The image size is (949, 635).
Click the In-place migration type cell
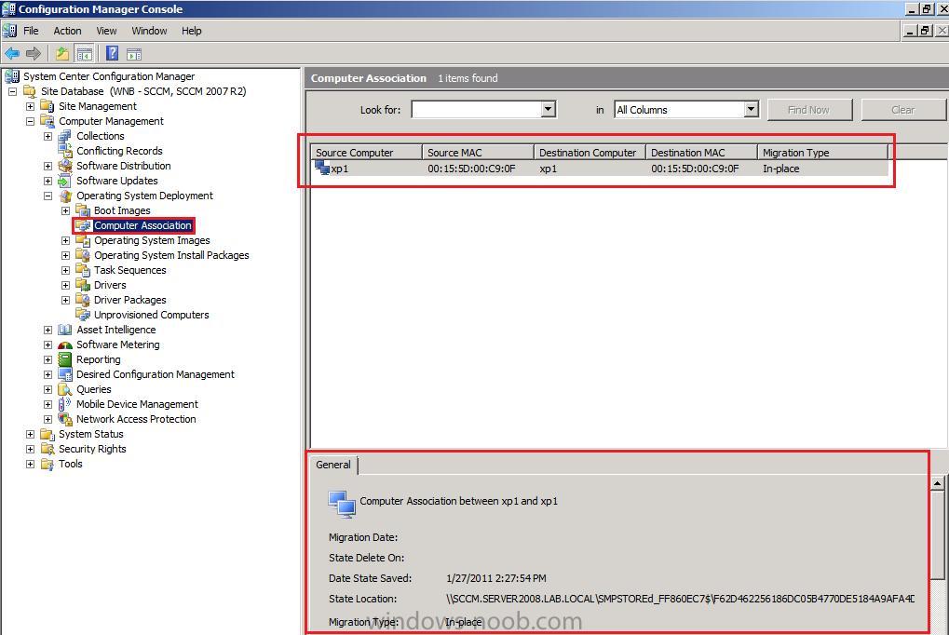click(780, 169)
